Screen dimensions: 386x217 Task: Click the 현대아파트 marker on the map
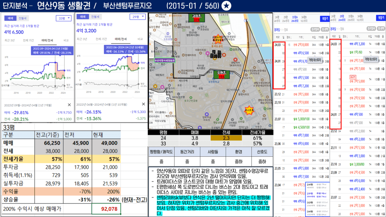point(183,55)
